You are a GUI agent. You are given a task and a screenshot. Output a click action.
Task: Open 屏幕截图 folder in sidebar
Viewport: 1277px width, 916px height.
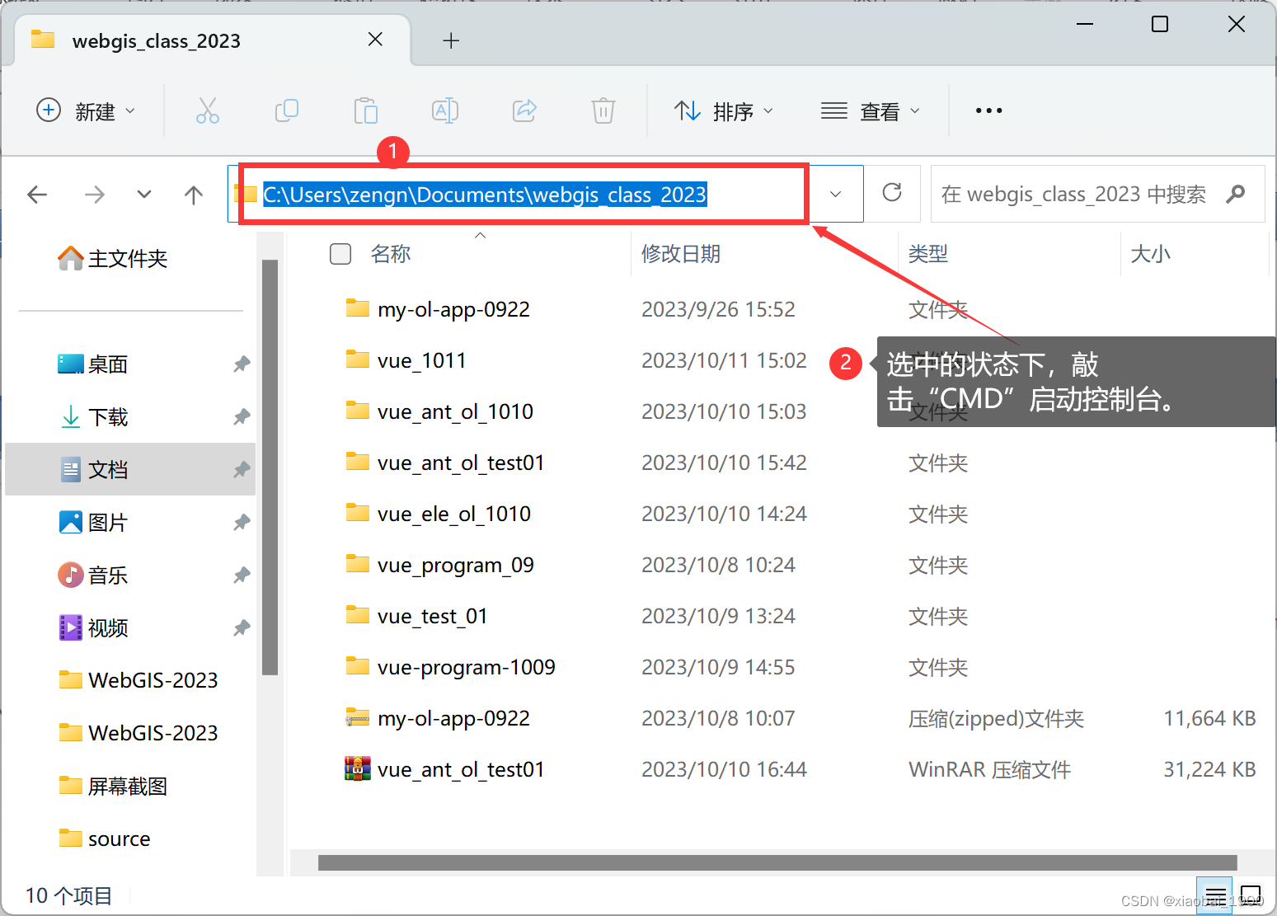tap(113, 787)
